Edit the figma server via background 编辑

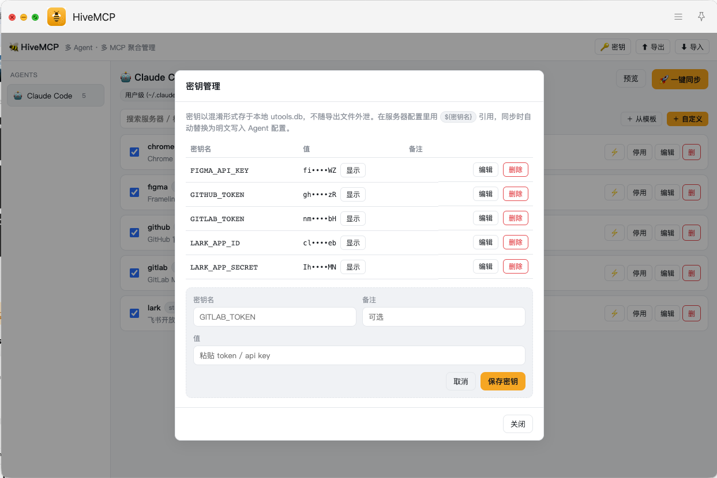667,192
